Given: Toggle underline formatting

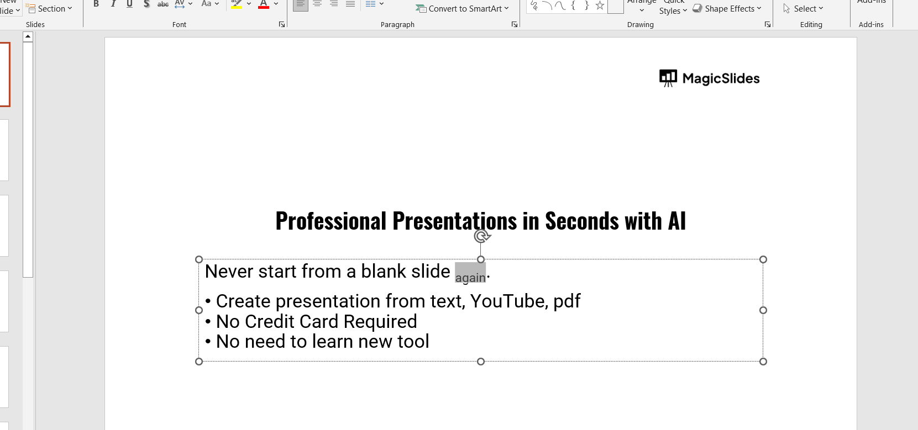Looking at the screenshot, I should [129, 4].
